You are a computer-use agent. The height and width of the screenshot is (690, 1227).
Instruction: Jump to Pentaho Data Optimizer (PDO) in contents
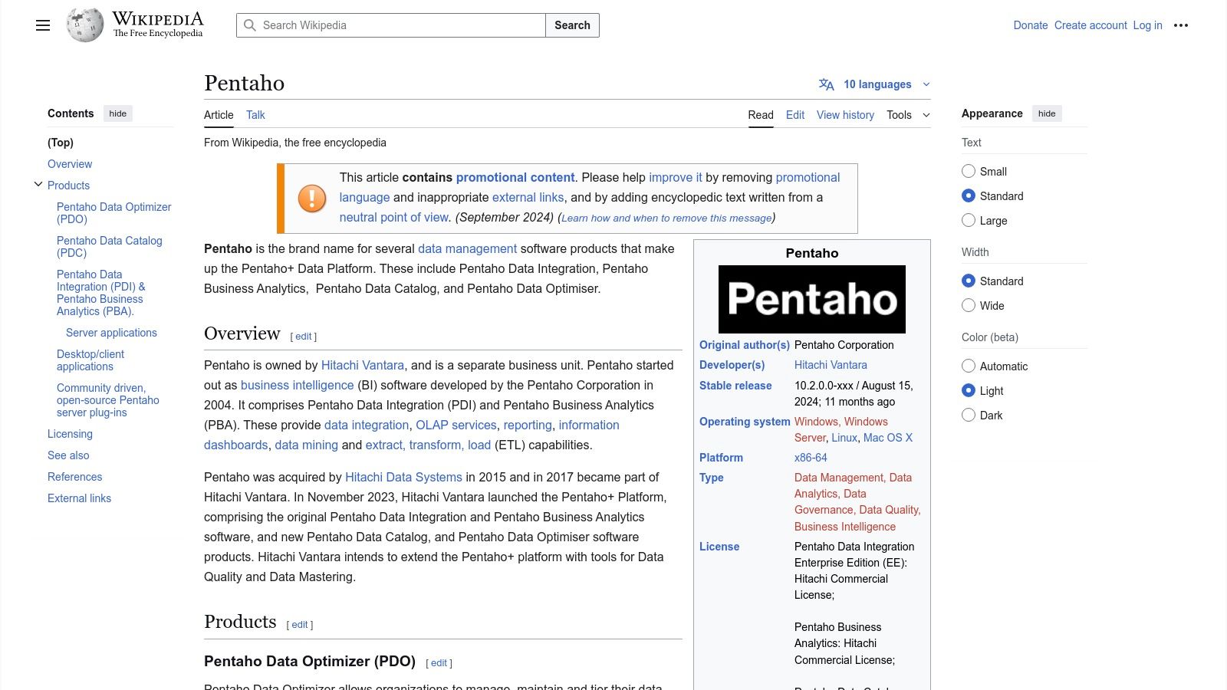pyautogui.click(x=114, y=213)
